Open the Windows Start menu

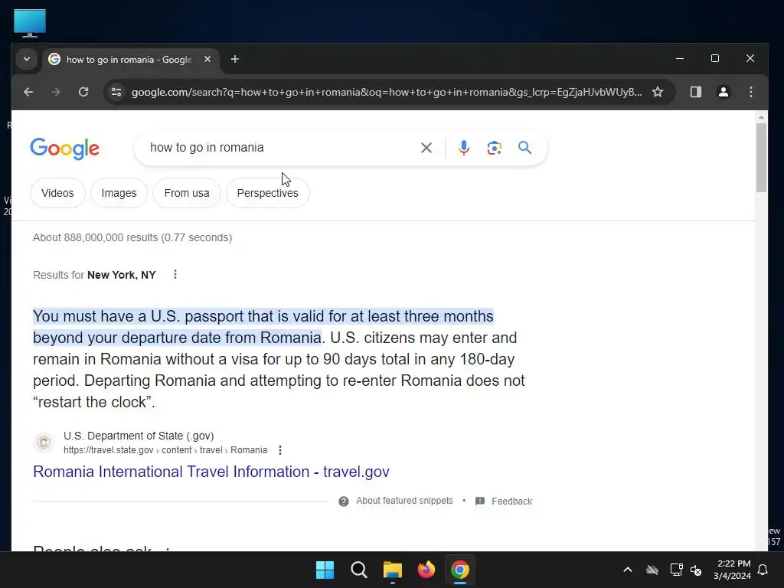[325, 570]
